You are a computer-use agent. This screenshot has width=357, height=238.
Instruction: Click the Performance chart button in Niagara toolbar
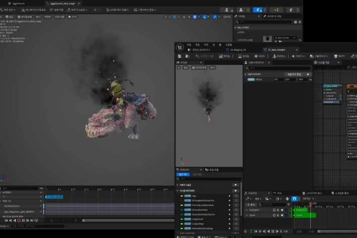pos(279,56)
